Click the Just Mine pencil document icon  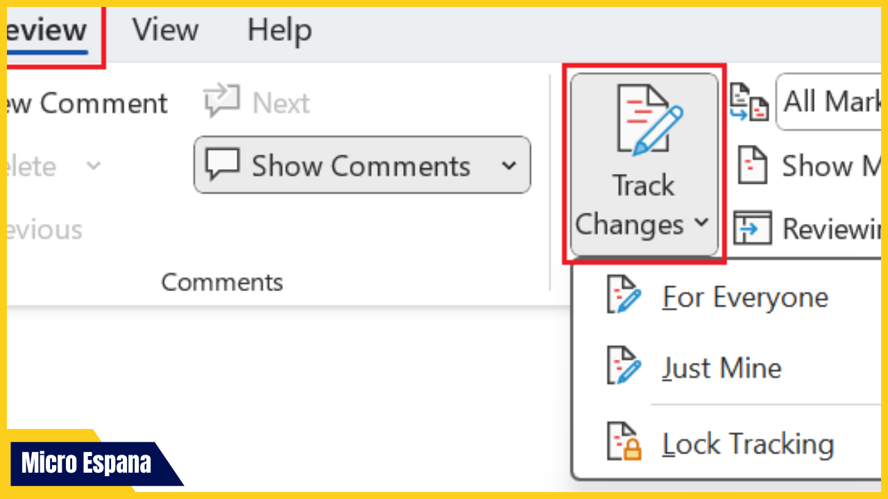623,367
